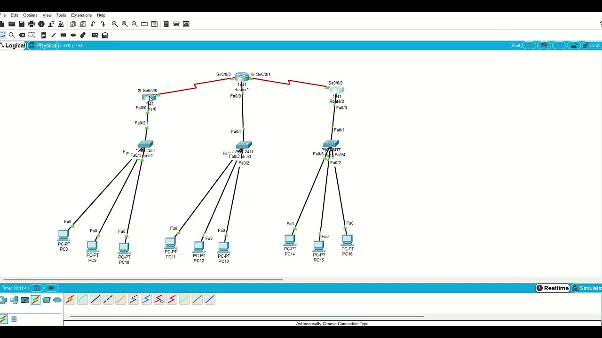Pick the olive IoT custom cable
Viewport: 602px width, 338px height.
pyautogui.click(x=197, y=300)
